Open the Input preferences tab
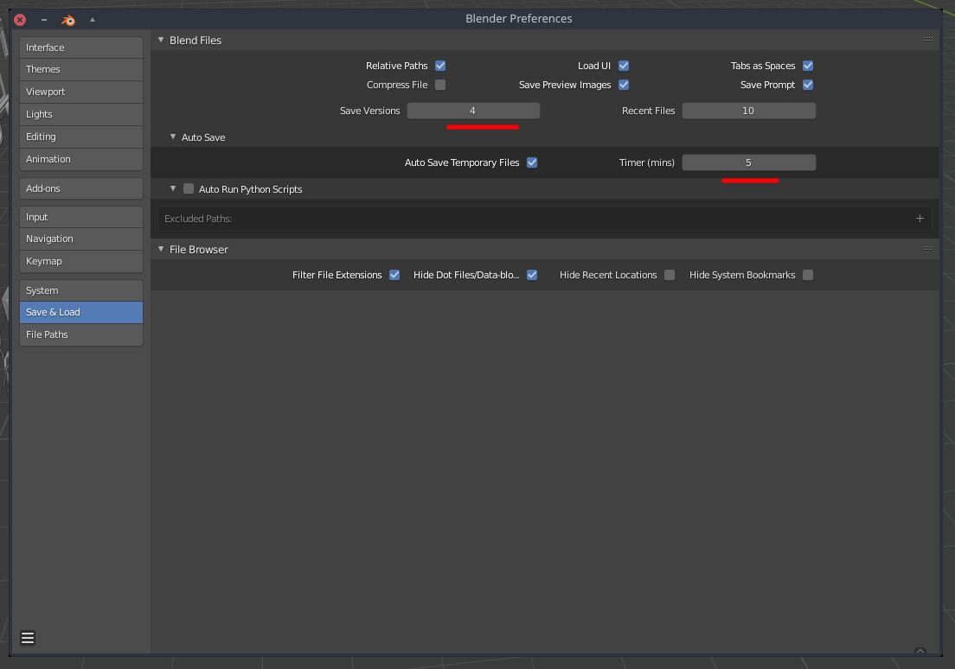 tap(81, 217)
